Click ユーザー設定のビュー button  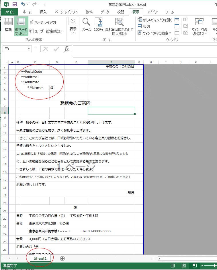tap(46, 31)
